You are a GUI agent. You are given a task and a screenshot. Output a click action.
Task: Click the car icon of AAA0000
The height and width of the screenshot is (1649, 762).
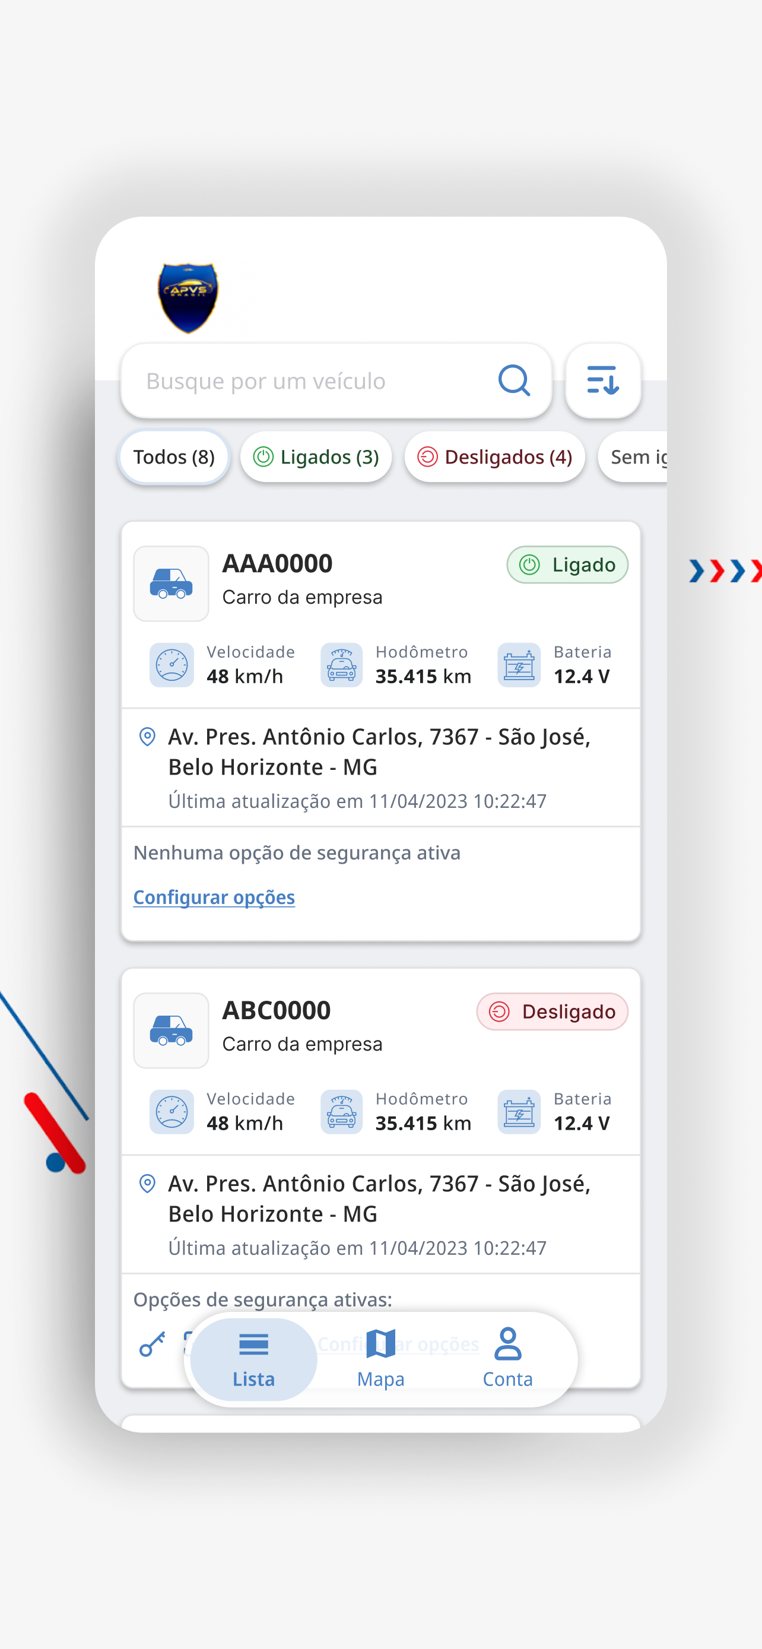[171, 583]
